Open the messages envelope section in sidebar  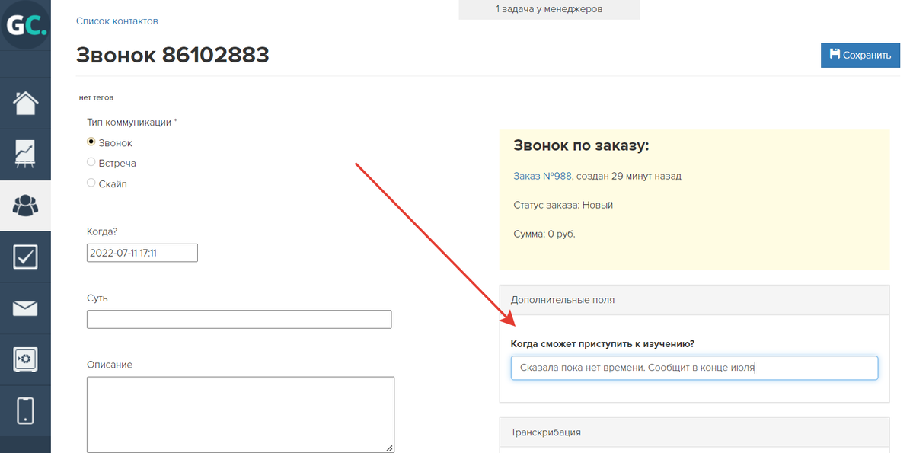pos(26,308)
